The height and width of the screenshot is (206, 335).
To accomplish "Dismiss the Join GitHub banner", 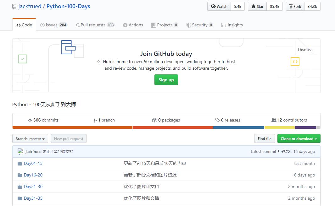I will tap(305, 50).
